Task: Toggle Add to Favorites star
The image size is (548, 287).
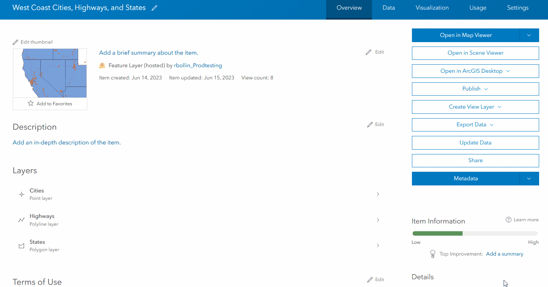Action: tap(30, 104)
